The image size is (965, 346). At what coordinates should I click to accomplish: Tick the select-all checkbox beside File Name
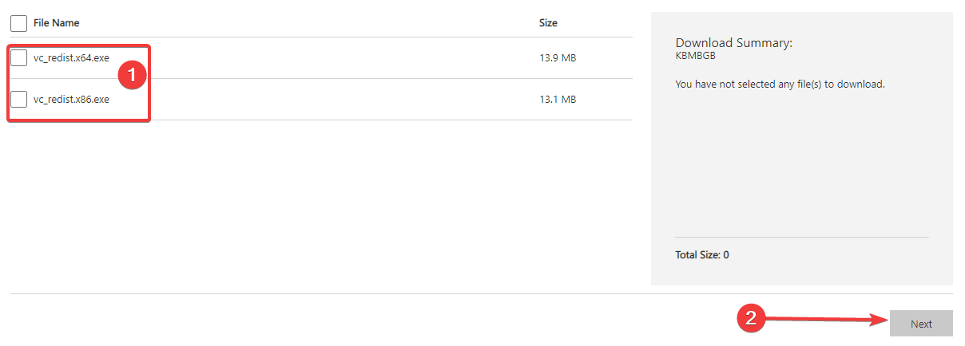coord(18,23)
